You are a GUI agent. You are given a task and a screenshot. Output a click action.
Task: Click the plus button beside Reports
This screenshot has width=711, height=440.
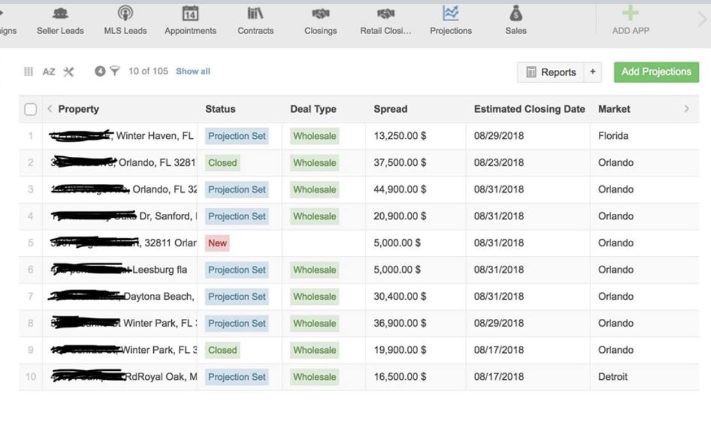pos(592,72)
